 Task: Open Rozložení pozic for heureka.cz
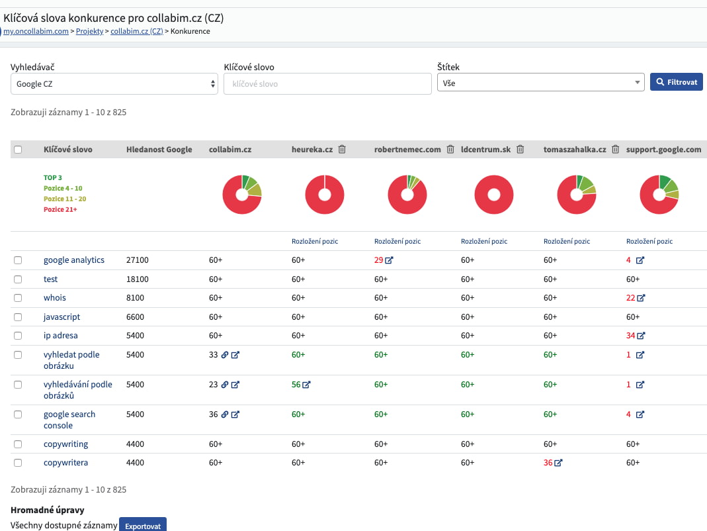(315, 242)
